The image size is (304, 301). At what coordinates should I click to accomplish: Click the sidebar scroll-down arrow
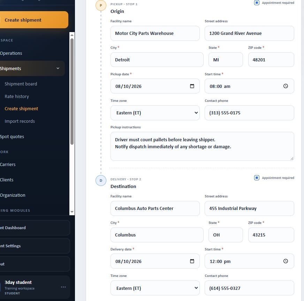click(x=72, y=212)
